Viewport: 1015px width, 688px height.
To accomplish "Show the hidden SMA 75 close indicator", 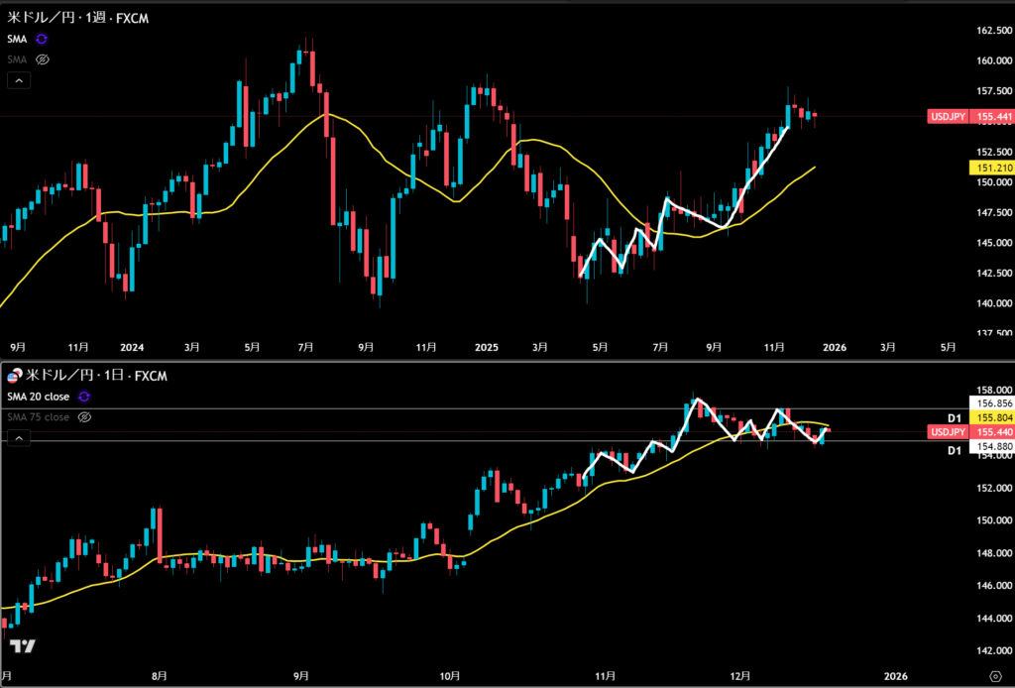I will click(84, 417).
